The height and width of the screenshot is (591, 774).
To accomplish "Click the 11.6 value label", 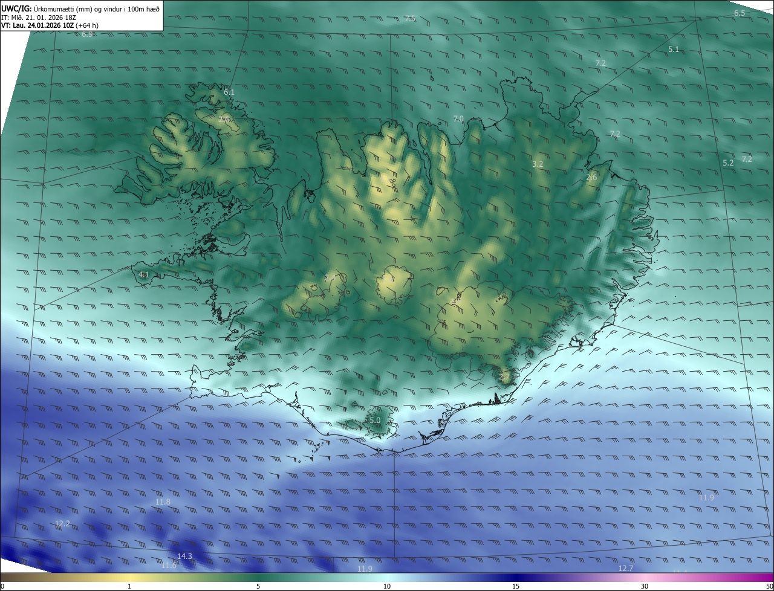I will tap(169, 565).
